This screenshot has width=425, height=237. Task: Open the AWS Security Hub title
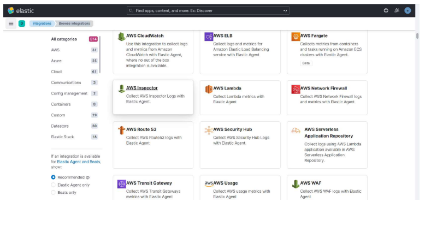[233, 129]
